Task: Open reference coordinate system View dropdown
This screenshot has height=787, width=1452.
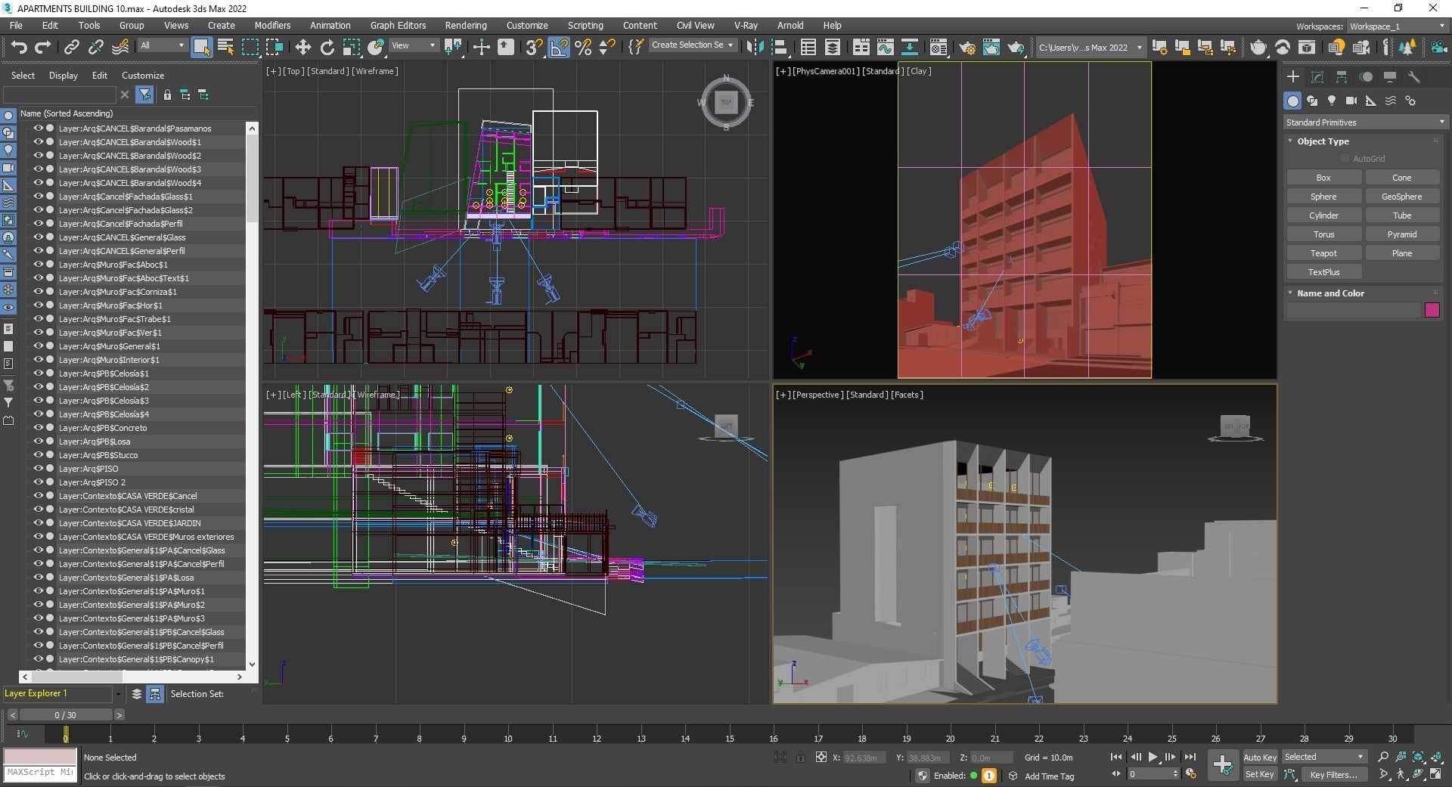Action: [413, 45]
